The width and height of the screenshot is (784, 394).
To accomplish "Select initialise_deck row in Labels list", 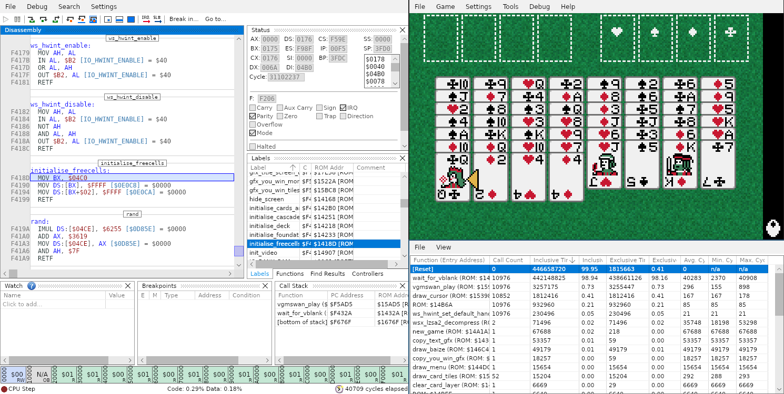I will pos(324,226).
